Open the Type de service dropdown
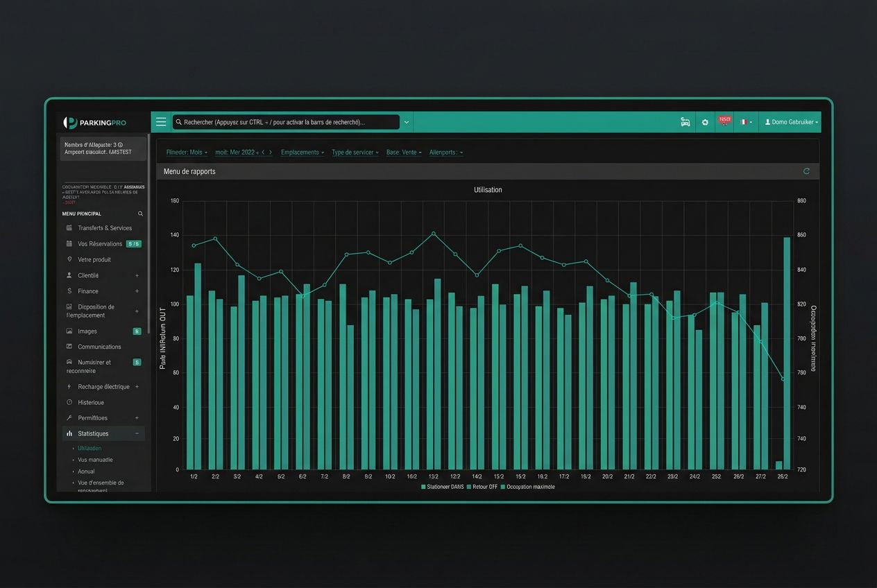Screen dimensions: 877x588 tap(355, 152)
